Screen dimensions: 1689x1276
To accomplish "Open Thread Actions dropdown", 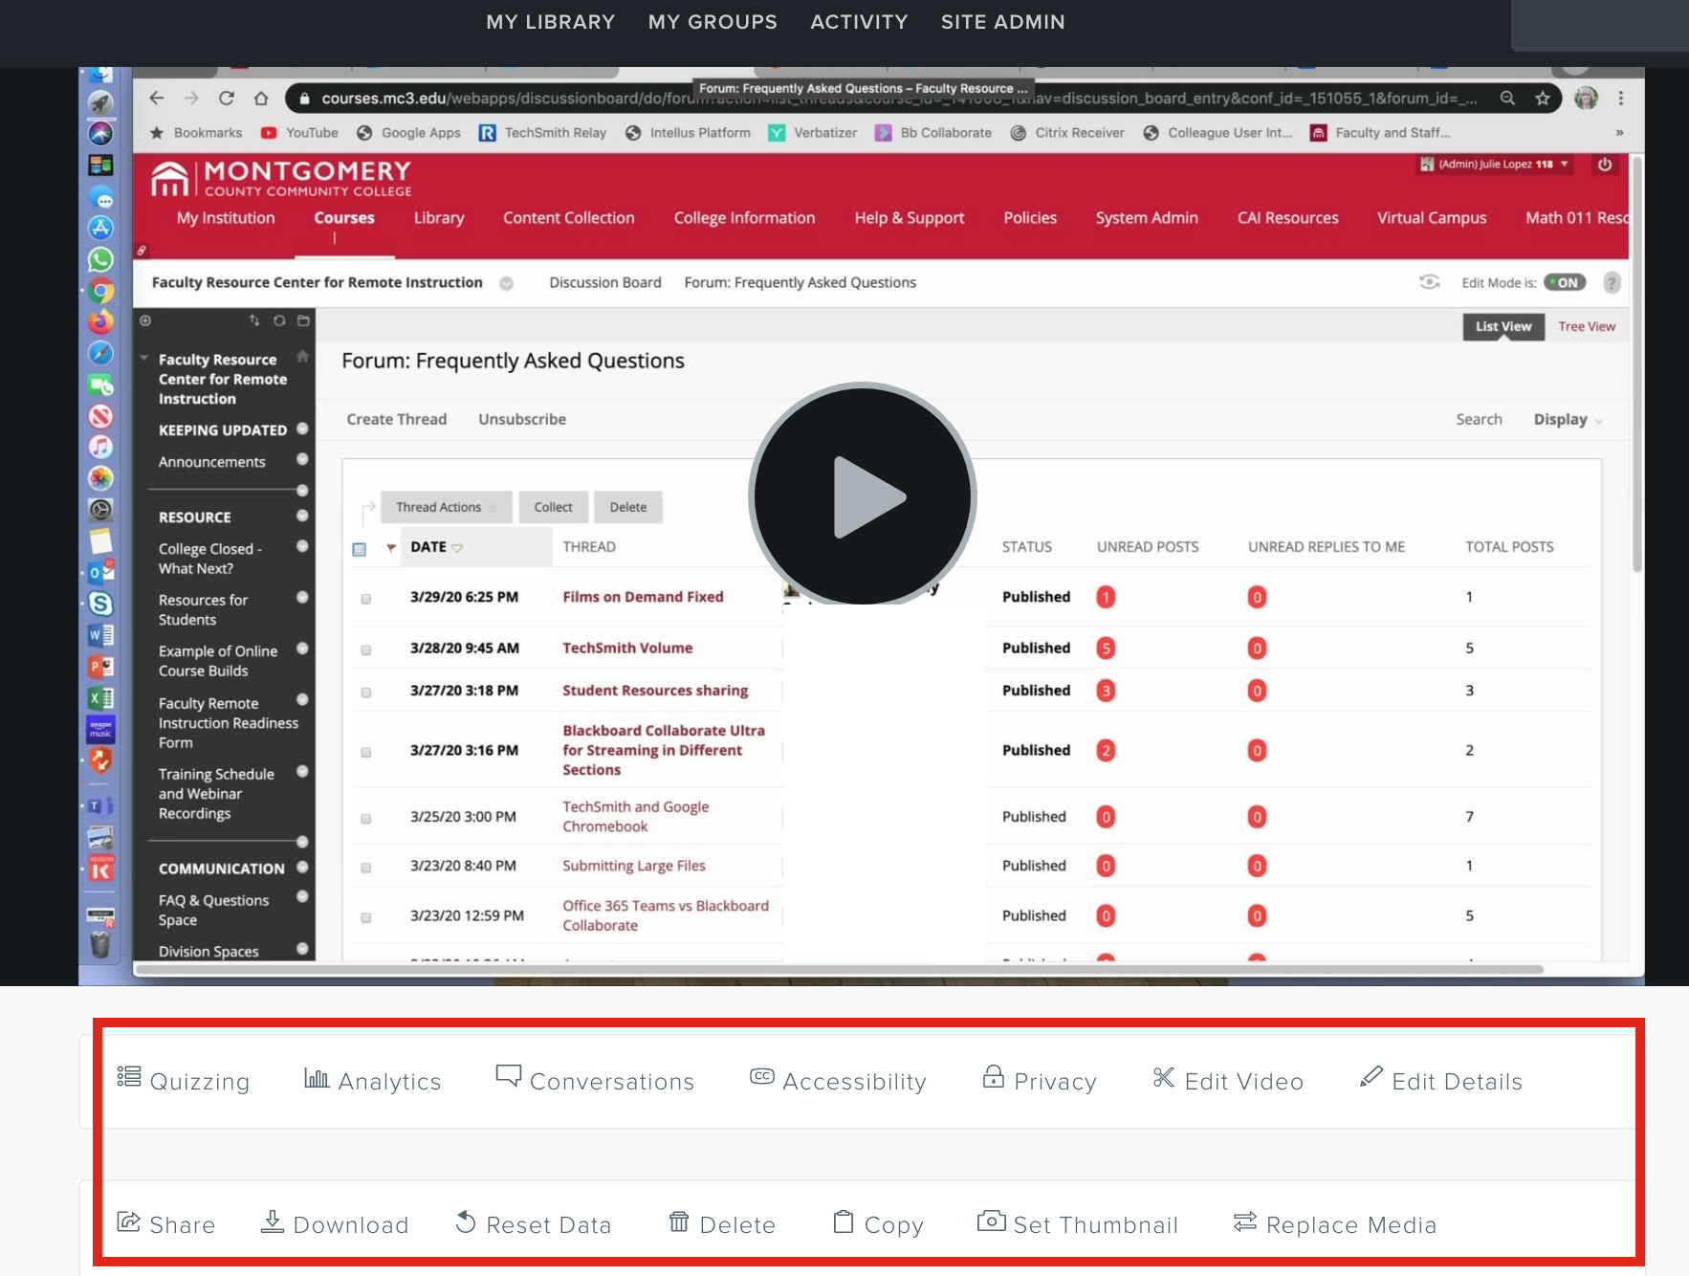I will [447, 507].
